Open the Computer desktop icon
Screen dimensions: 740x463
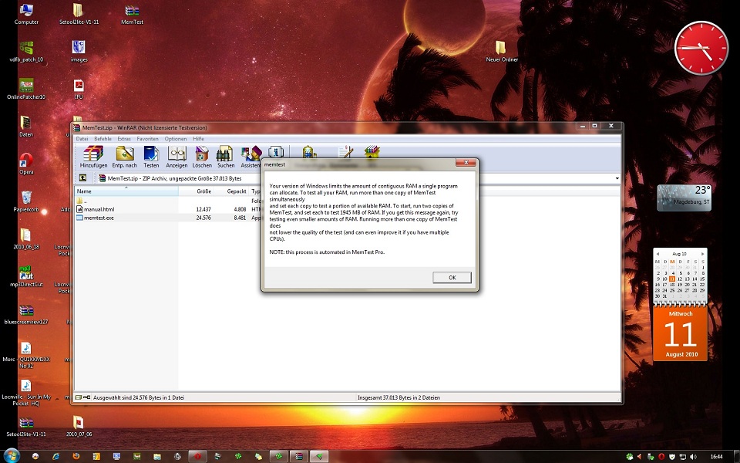26,11
